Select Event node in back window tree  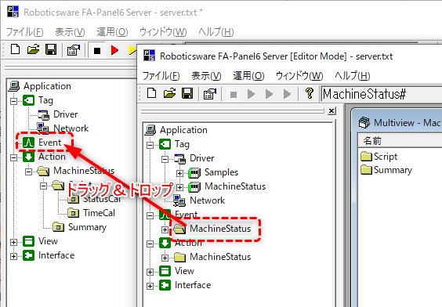(49, 143)
